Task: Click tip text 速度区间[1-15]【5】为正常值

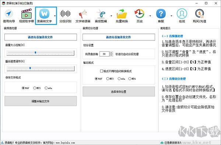Action: point(186,69)
